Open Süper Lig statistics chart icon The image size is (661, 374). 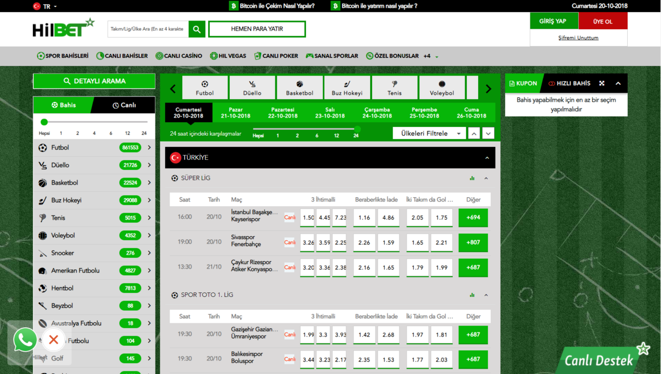472,178
